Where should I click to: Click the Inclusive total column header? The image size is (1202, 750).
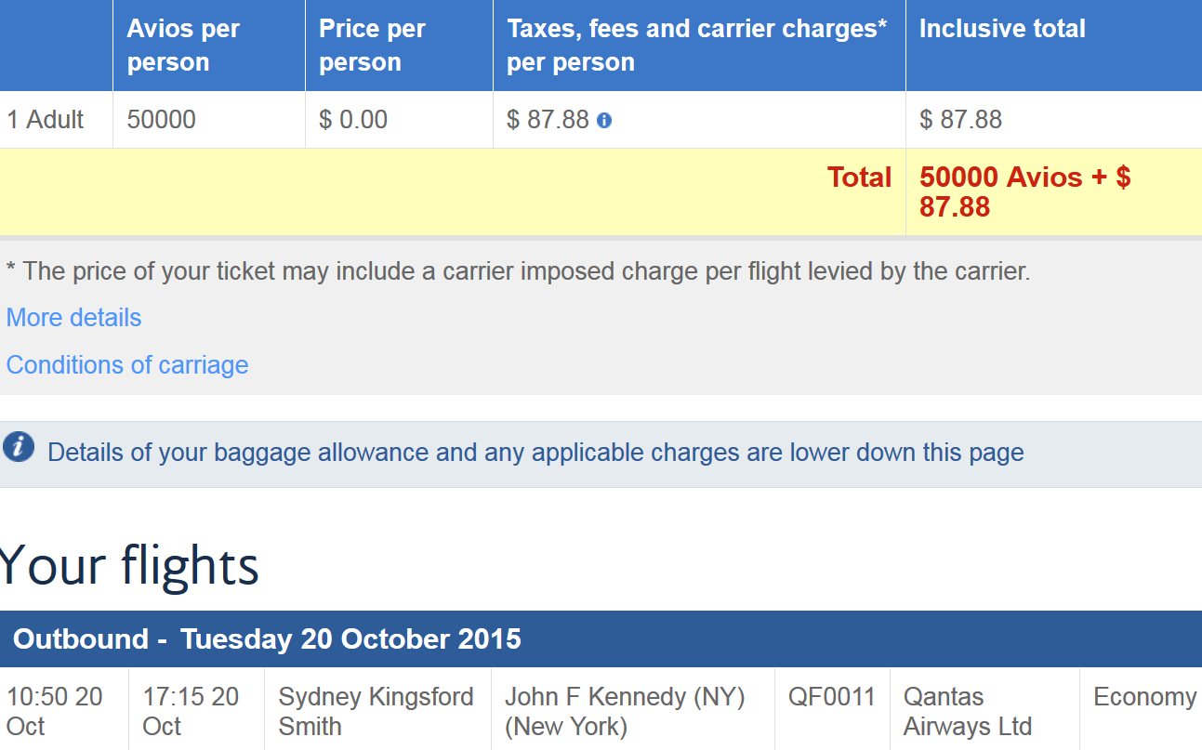point(1002,29)
